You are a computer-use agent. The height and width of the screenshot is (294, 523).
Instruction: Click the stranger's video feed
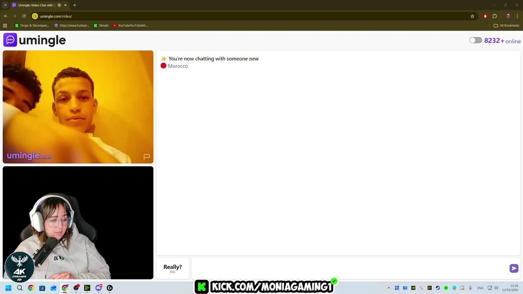(78, 107)
